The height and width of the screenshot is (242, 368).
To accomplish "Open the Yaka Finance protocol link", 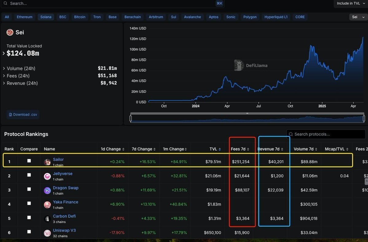I will (65, 202).
